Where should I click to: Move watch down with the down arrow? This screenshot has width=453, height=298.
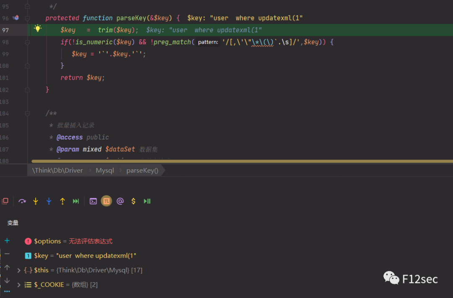coord(7,280)
